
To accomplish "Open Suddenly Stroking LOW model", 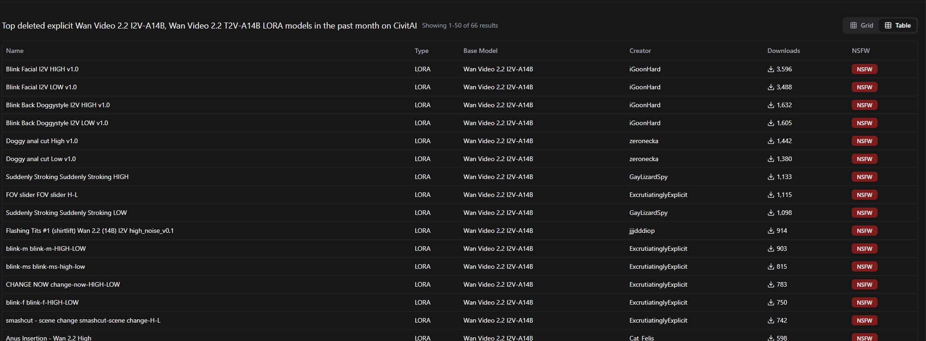I will (x=66, y=213).
